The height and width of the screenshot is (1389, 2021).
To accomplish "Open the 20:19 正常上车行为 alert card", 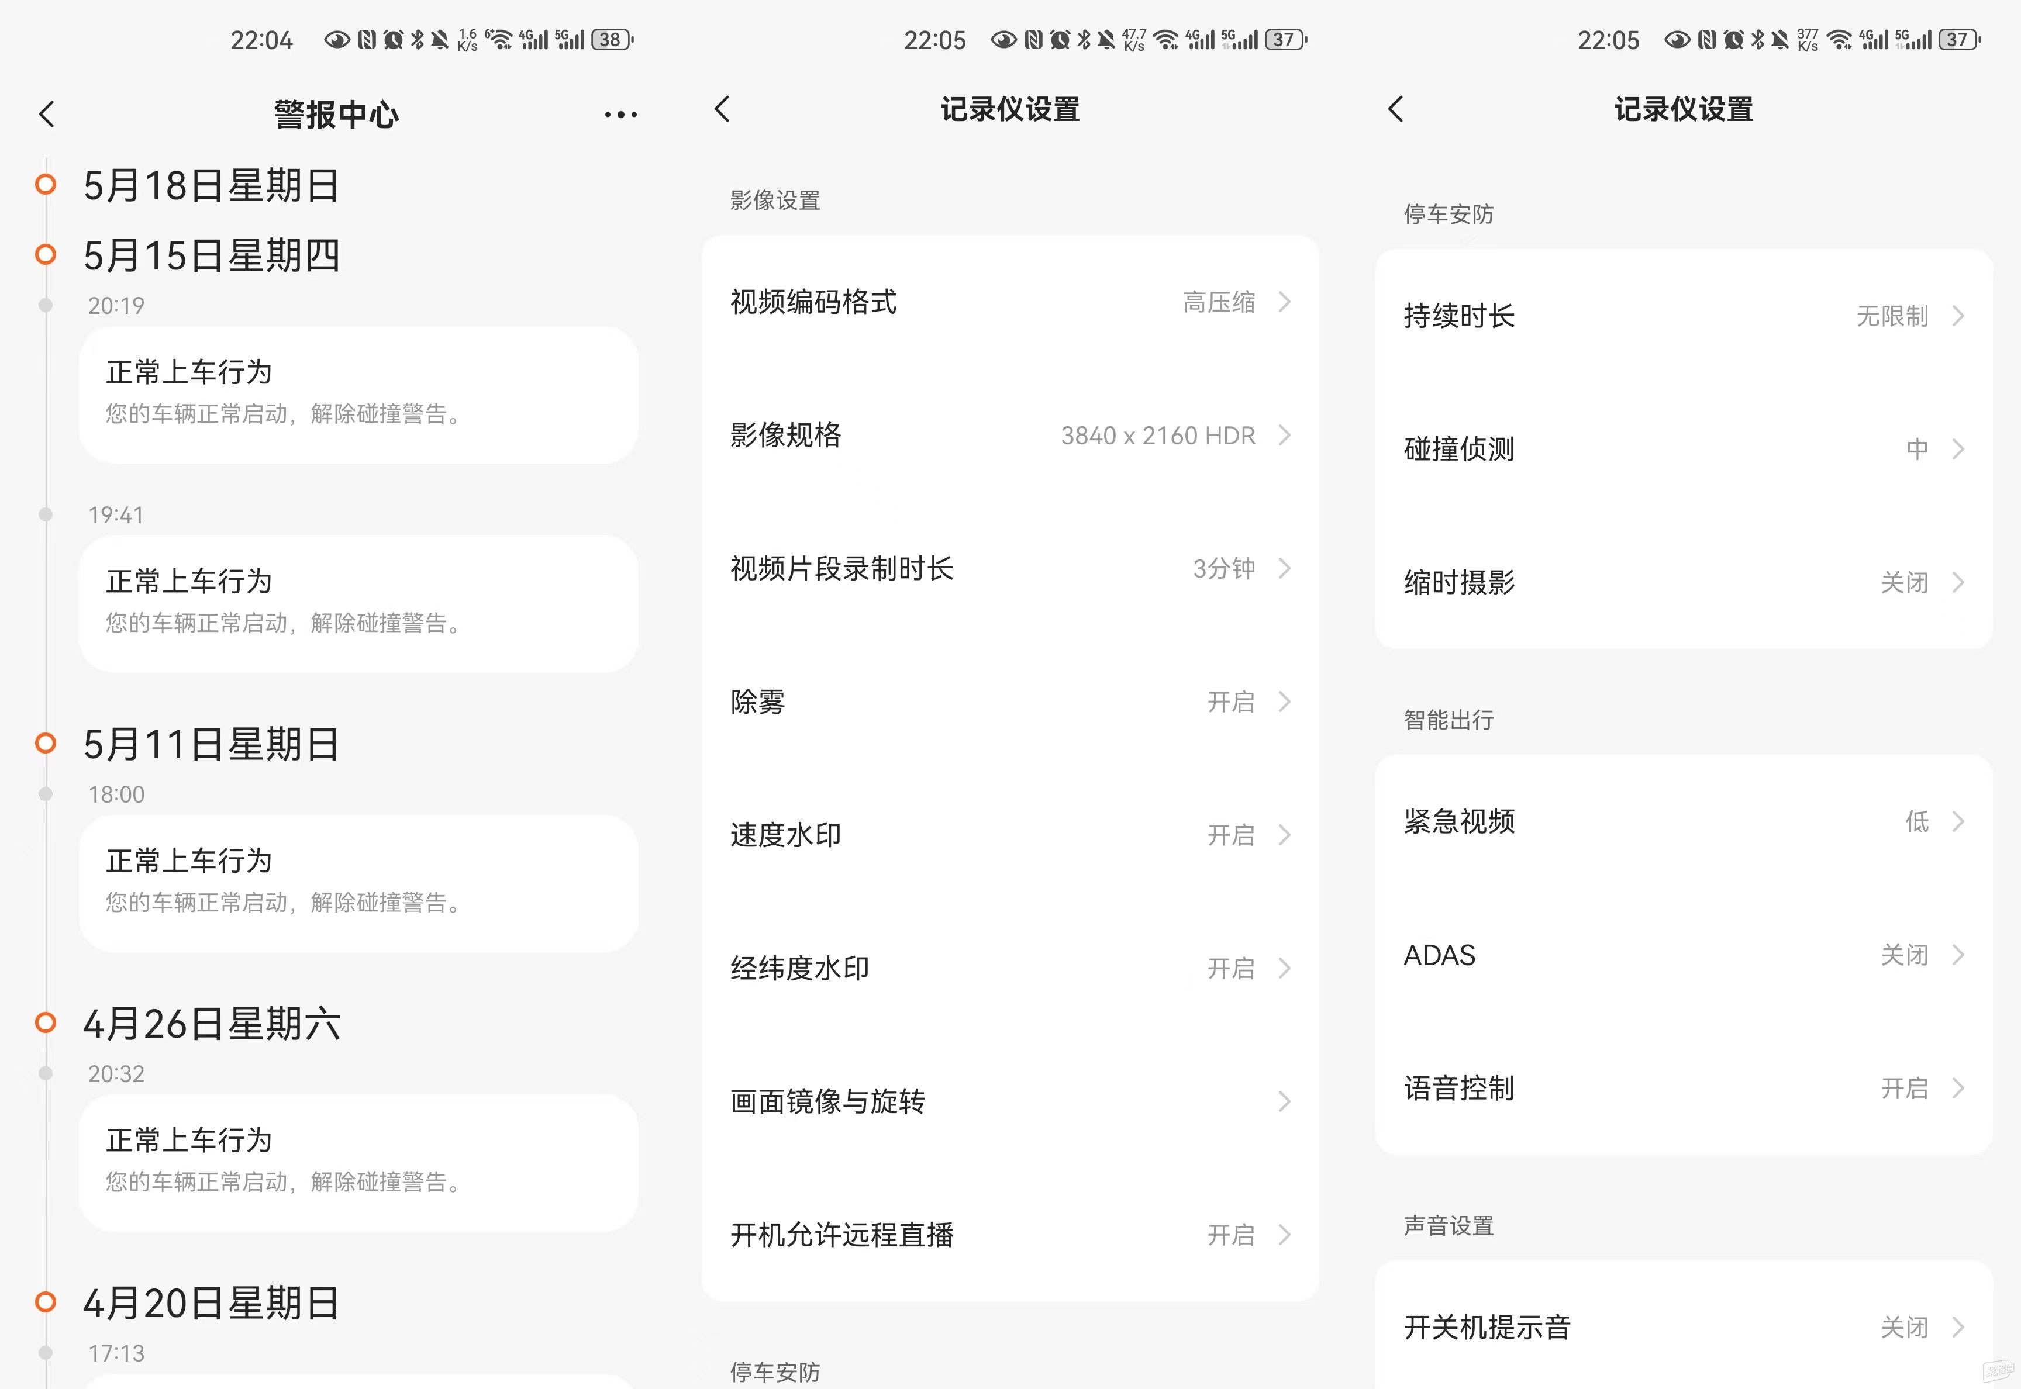I will click(x=358, y=394).
